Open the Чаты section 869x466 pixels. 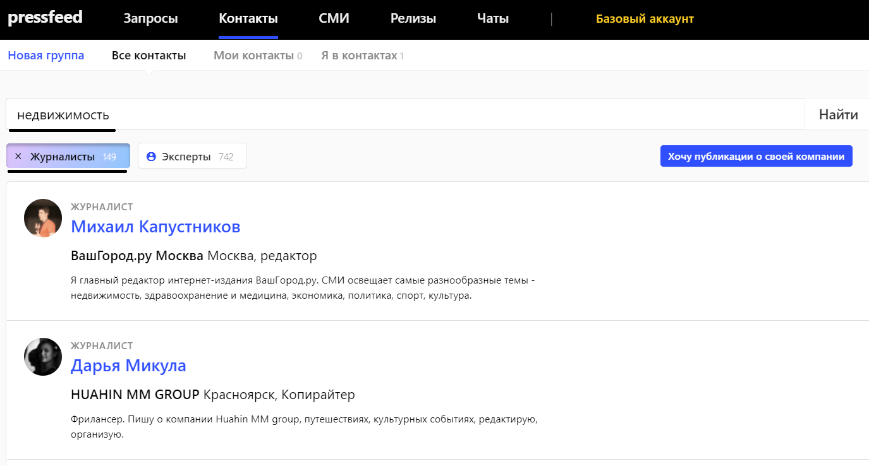click(493, 19)
